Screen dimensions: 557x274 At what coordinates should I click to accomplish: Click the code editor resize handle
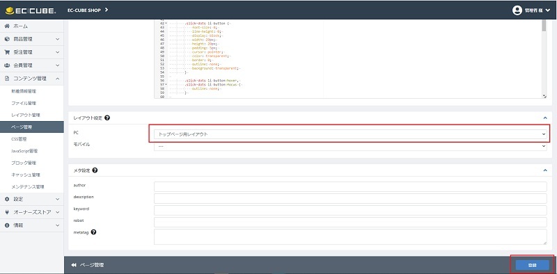tap(544, 96)
